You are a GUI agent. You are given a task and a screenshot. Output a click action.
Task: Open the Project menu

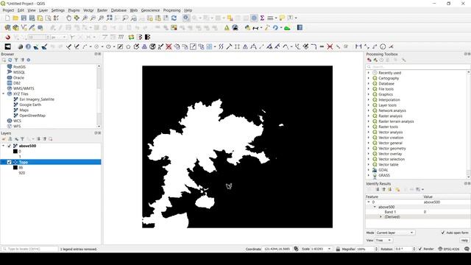(8, 10)
